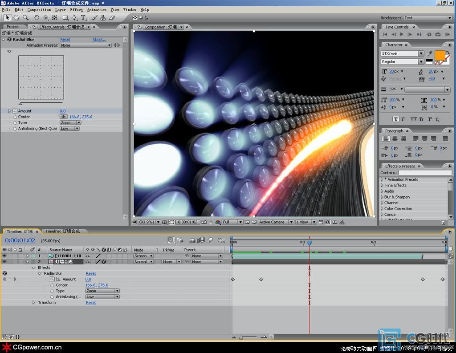
Task: Select the Clone Stamp tool
Action: [x=103, y=18]
